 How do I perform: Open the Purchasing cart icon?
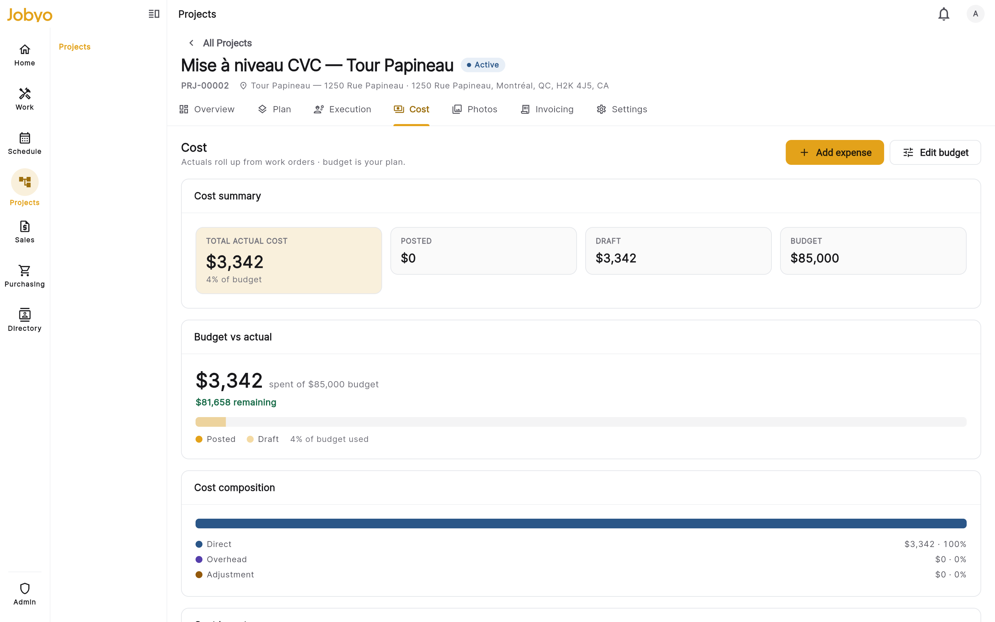click(25, 270)
